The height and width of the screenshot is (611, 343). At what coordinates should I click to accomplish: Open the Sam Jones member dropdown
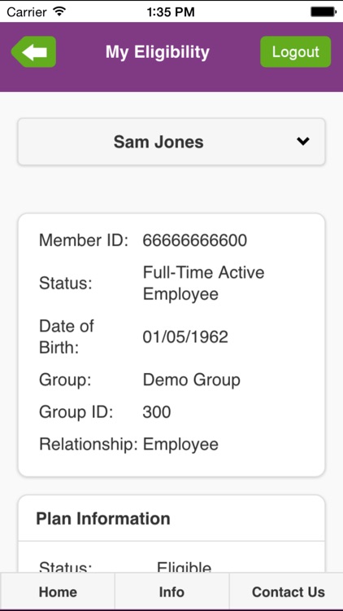click(171, 142)
